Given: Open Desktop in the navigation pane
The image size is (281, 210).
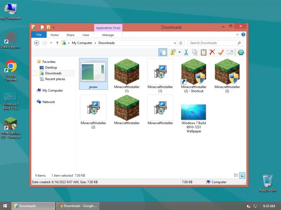Looking at the screenshot, I should tap(51, 68).
